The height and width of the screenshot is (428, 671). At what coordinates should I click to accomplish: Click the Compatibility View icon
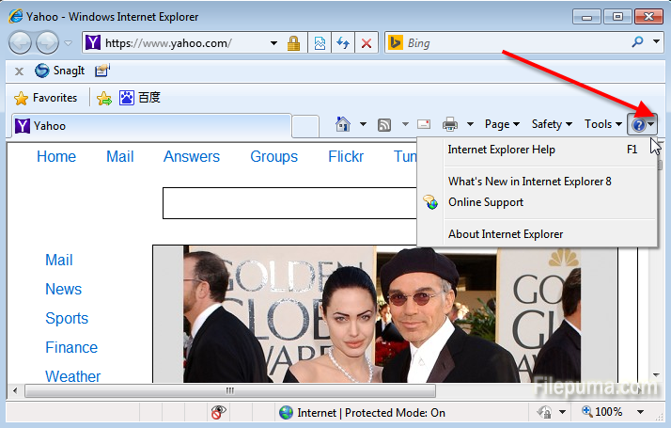320,43
